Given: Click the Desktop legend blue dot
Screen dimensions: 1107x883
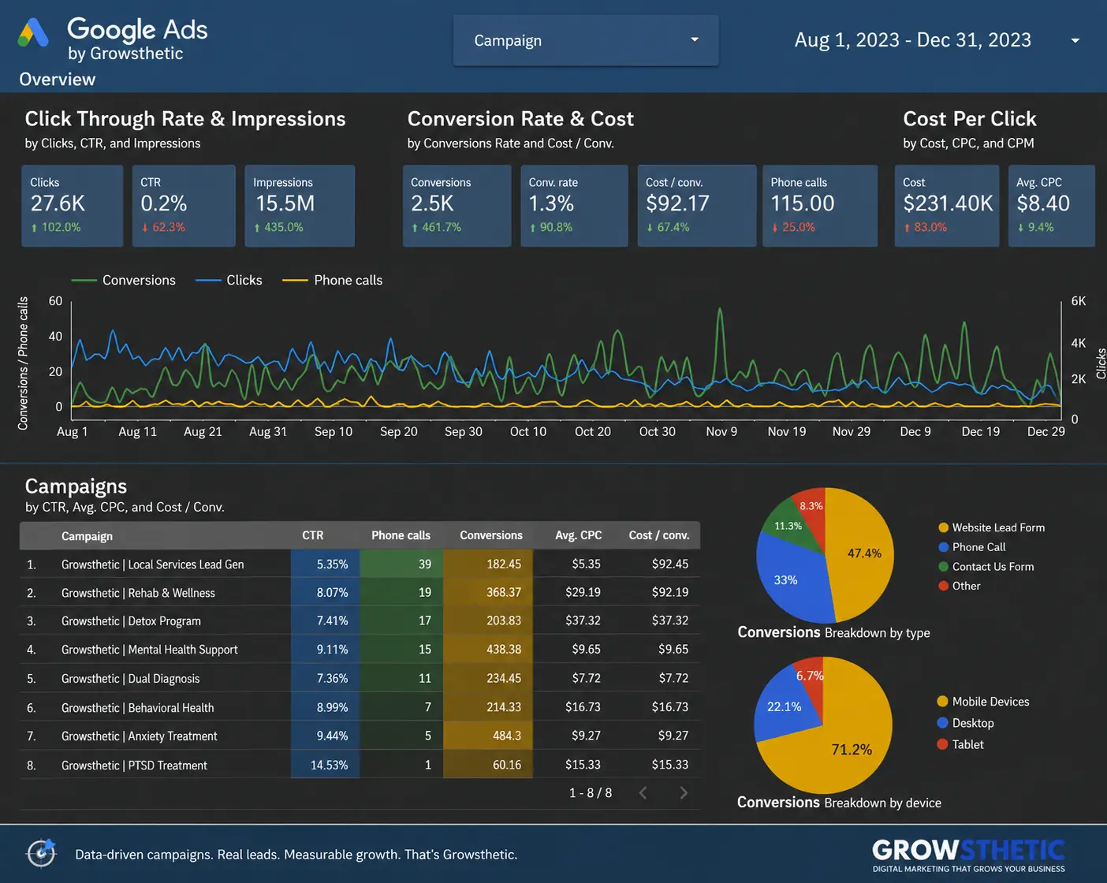Looking at the screenshot, I should tap(942, 723).
